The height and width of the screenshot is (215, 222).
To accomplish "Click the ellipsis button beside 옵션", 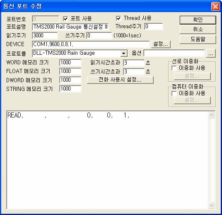I will pos(211,54).
